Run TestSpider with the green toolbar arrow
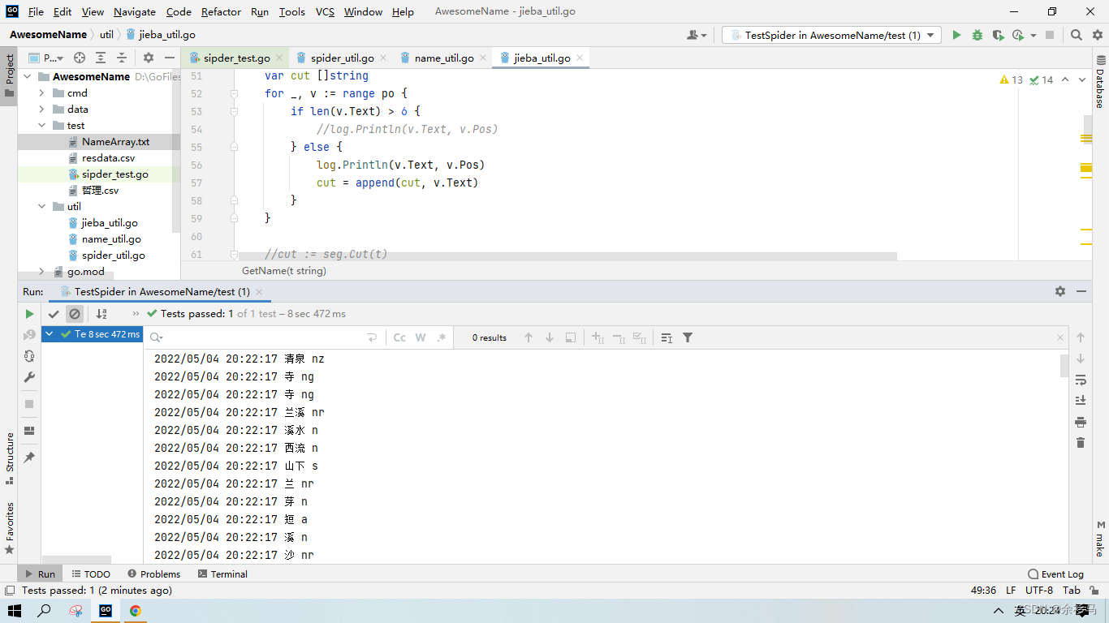Viewport: 1109px width, 623px height. point(956,35)
